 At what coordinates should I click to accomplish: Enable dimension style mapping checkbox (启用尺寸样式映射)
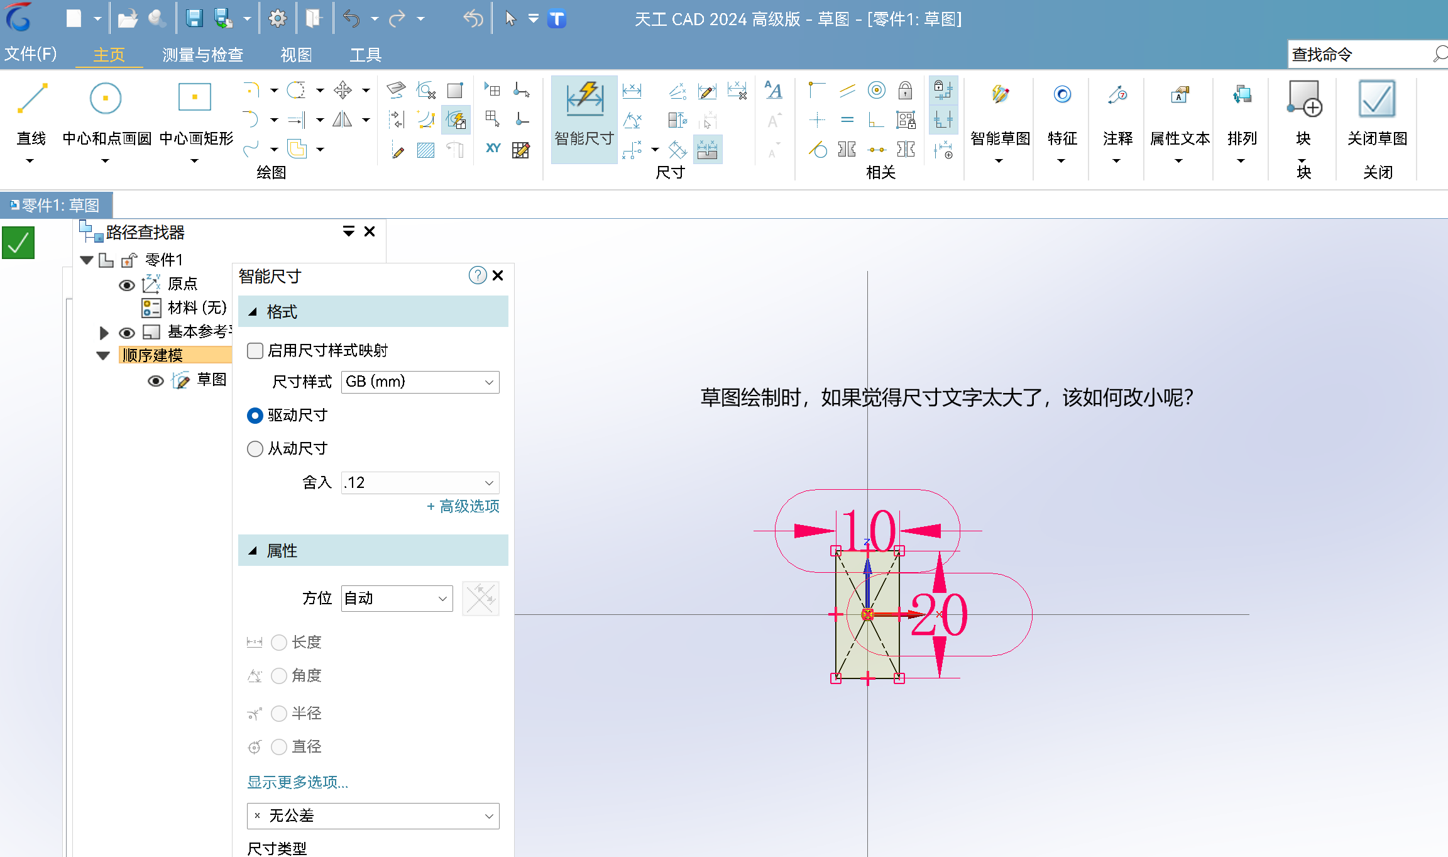(x=255, y=351)
